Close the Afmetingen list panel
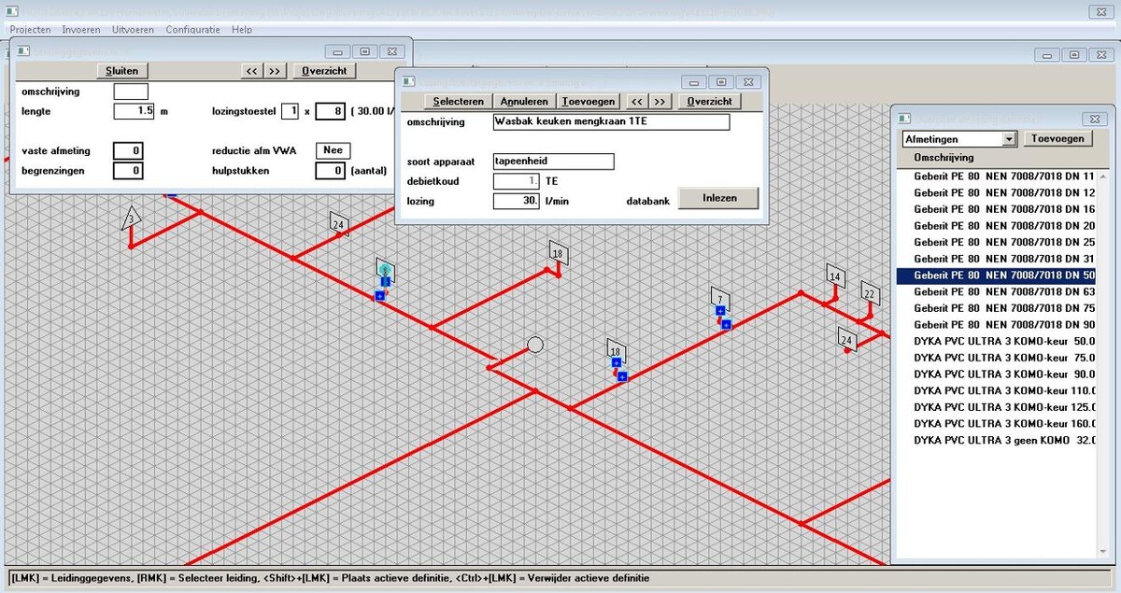This screenshot has width=1121, height=593. (x=1094, y=119)
